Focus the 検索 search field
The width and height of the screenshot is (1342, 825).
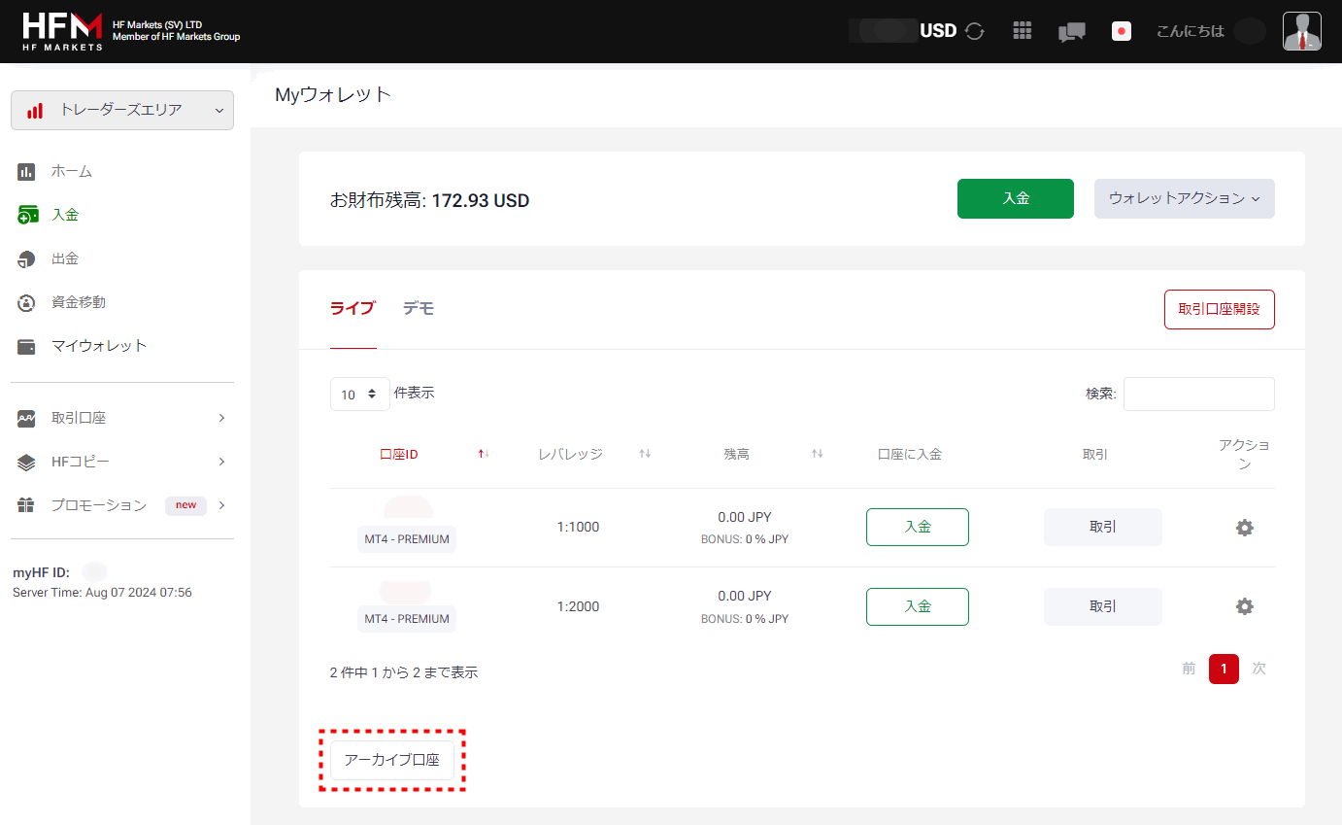pyautogui.click(x=1199, y=394)
